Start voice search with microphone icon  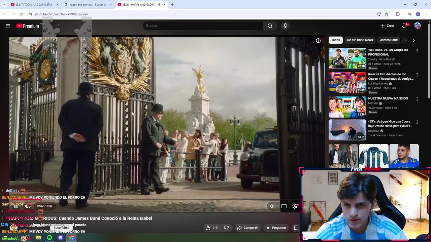coord(285,26)
